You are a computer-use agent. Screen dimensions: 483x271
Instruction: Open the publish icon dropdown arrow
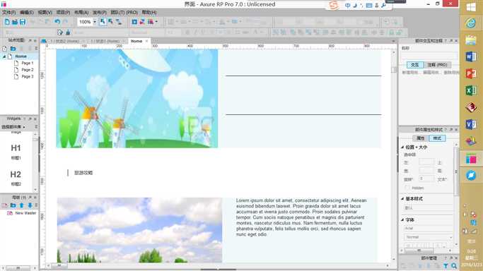[156, 22]
